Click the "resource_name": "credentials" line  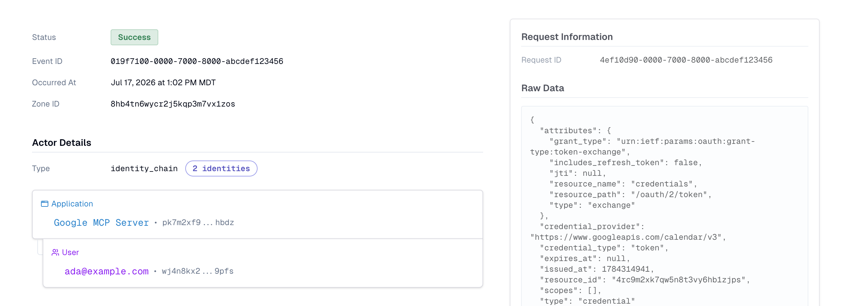coord(623,184)
